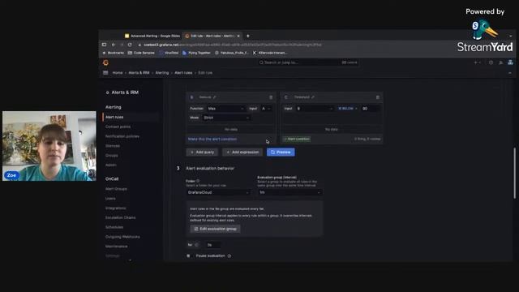
Task: Open Contact points in the sidebar
Action: pos(118,127)
